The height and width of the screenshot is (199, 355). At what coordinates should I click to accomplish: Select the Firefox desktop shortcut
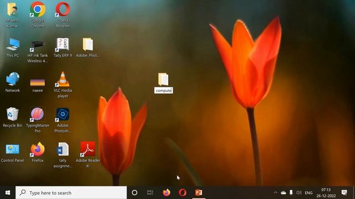[x=38, y=150]
